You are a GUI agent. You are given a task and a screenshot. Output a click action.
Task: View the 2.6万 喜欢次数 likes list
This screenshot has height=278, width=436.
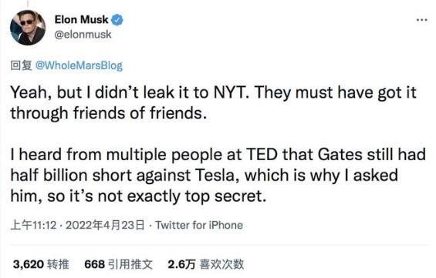(x=206, y=264)
